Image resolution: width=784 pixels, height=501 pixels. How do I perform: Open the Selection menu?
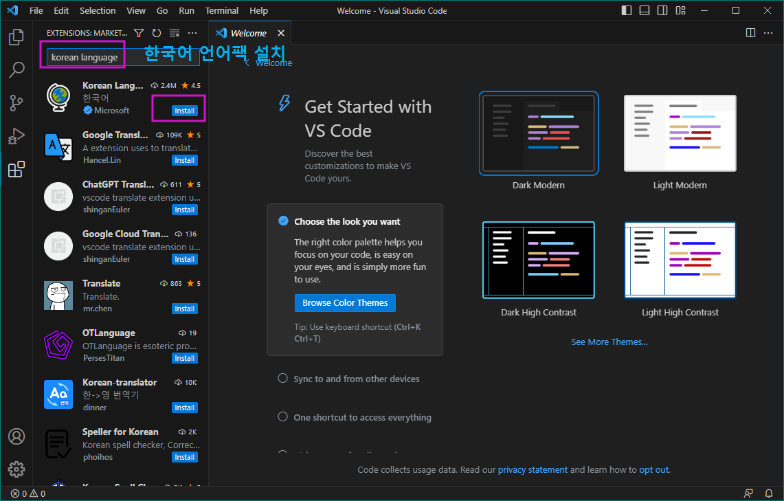[x=98, y=10]
